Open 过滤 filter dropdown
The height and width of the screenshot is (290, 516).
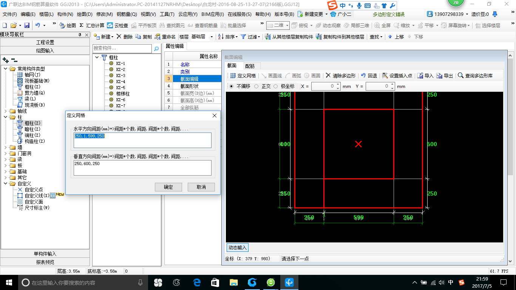250,37
